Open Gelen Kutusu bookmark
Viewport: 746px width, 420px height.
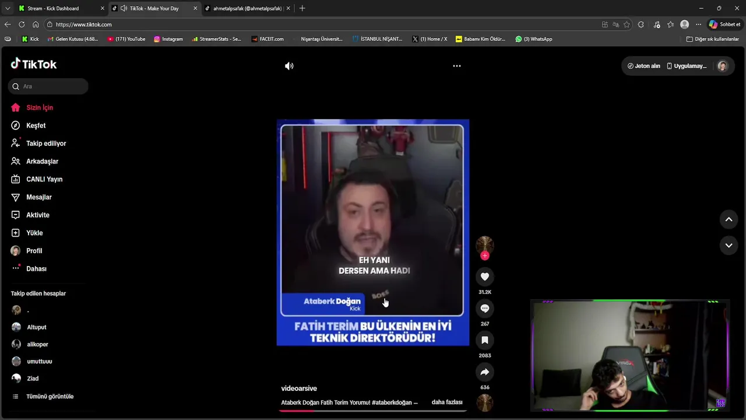pos(72,39)
